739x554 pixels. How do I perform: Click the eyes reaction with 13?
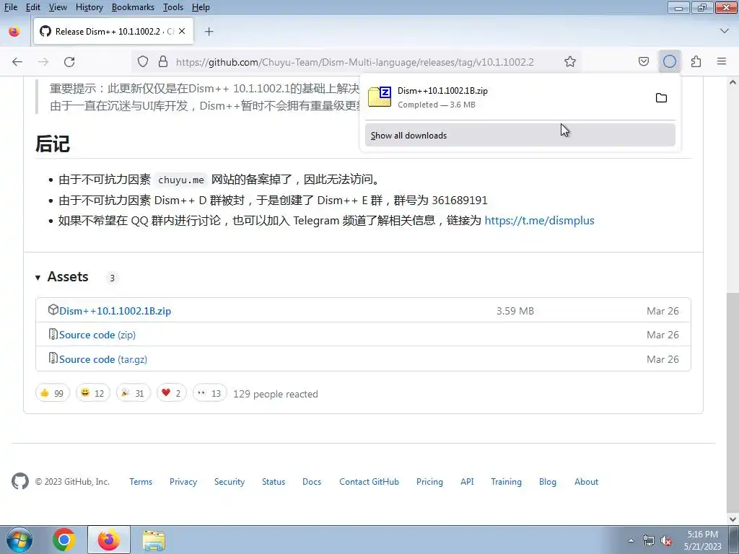pyautogui.click(x=210, y=393)
